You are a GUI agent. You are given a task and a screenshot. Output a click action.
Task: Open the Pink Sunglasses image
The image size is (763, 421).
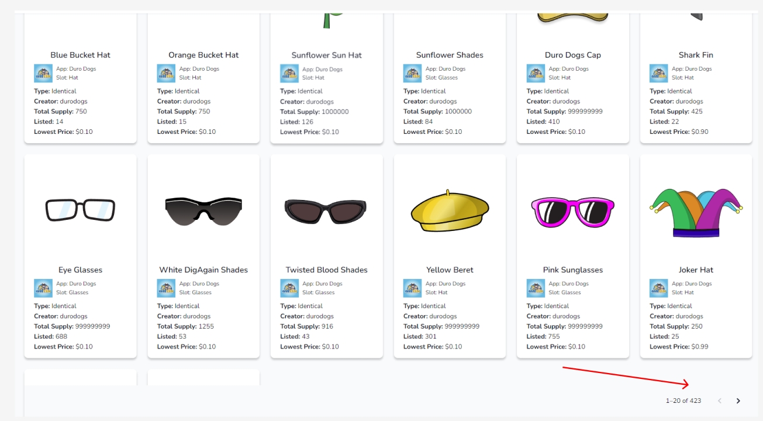573,212
